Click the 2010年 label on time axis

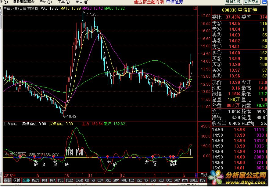pyautogui.click(x=10, y=175)
